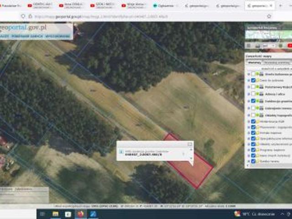
Task: Click the Specjalistyczne layer name
Action: pyautogui.click(x=276, y=139)
